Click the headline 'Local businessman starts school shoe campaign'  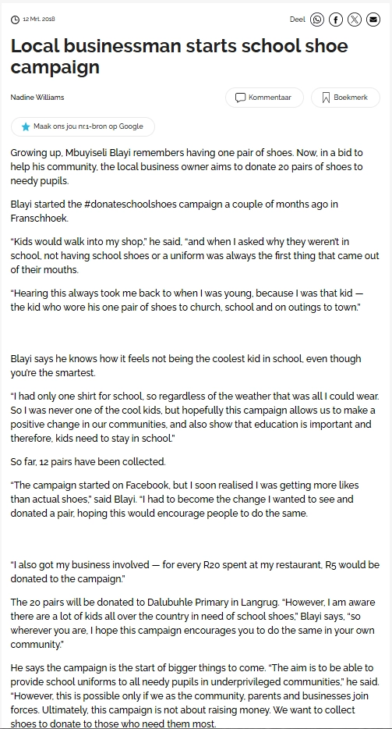(179, 56)
